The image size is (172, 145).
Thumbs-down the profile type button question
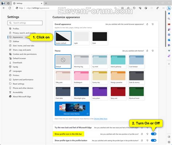(x=147, y=140)
